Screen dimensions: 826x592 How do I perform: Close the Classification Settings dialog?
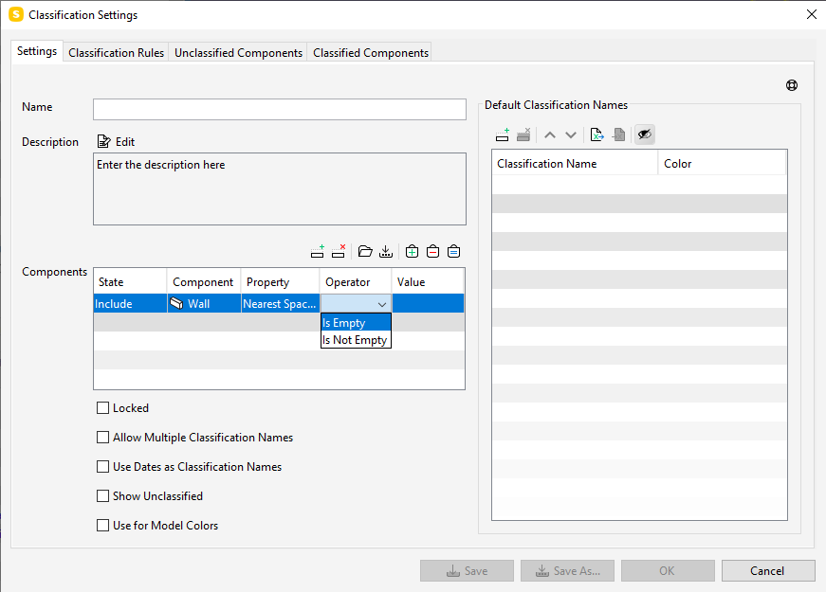tap(812, 15)
